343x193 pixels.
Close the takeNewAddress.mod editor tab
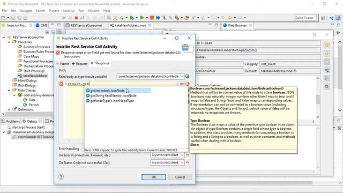pos(150,25)
